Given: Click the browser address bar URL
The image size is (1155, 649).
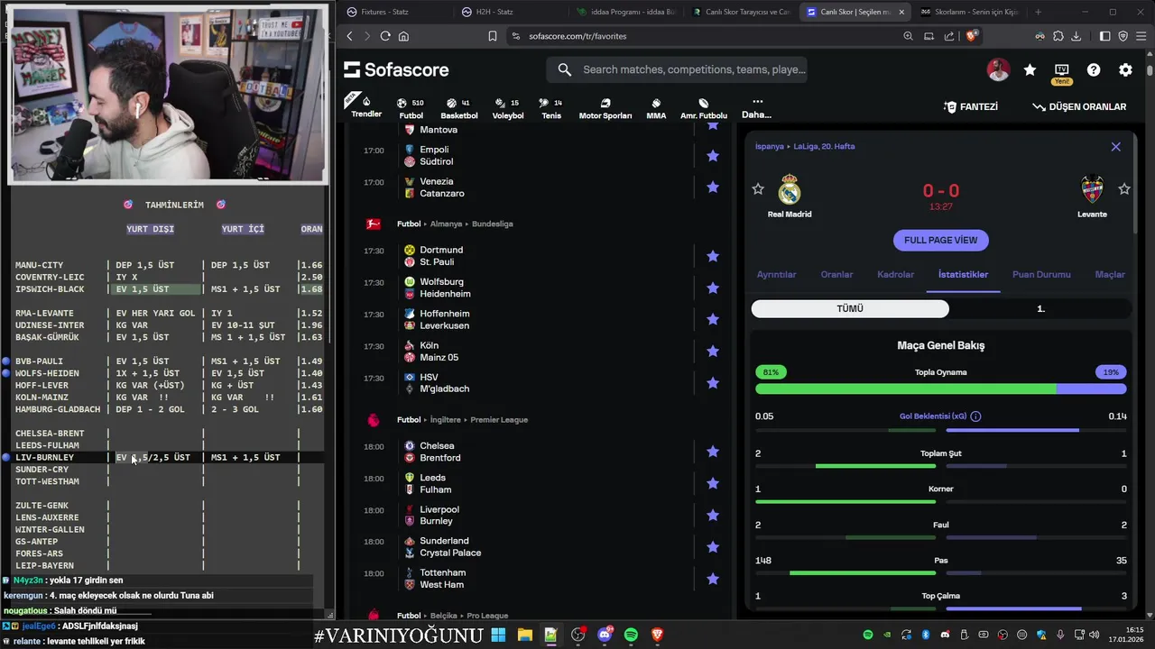Looking at the screenshot, I should pos(577,36).
